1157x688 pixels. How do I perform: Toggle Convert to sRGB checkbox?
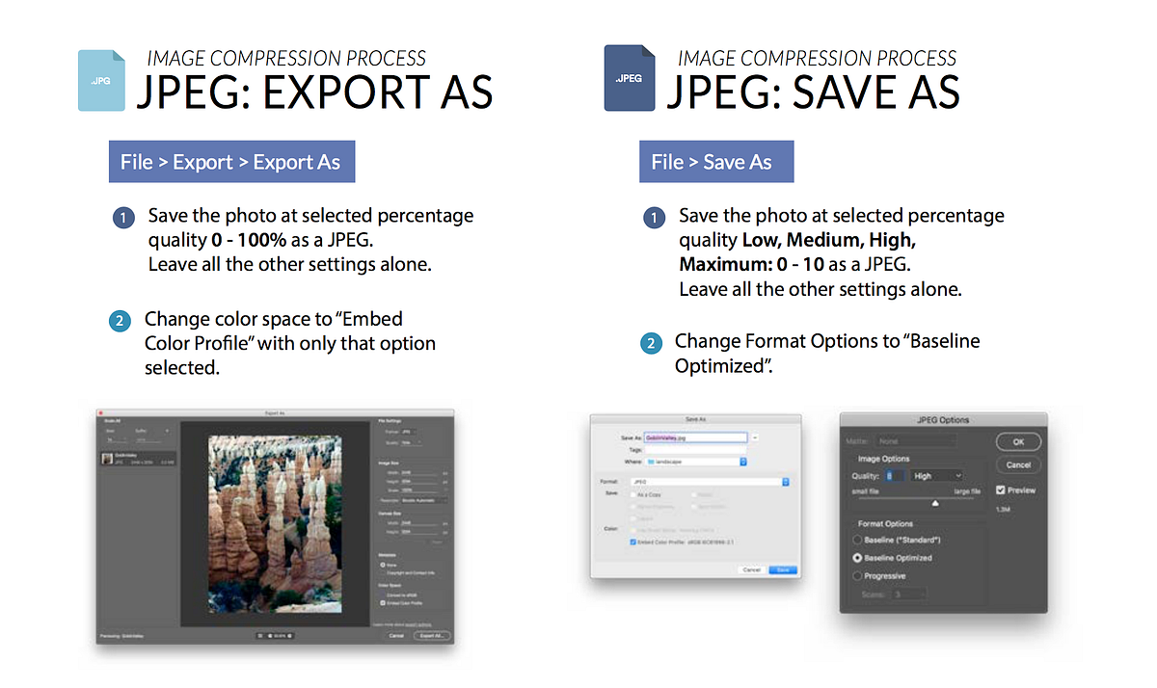(x=383, y=595)
